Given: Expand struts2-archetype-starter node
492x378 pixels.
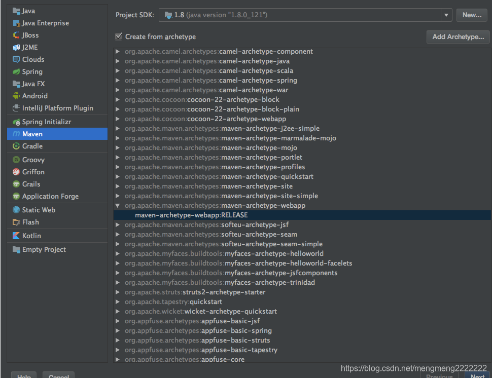Looking at the screenshot, I should pyautogui.click(x=117, y=292).
